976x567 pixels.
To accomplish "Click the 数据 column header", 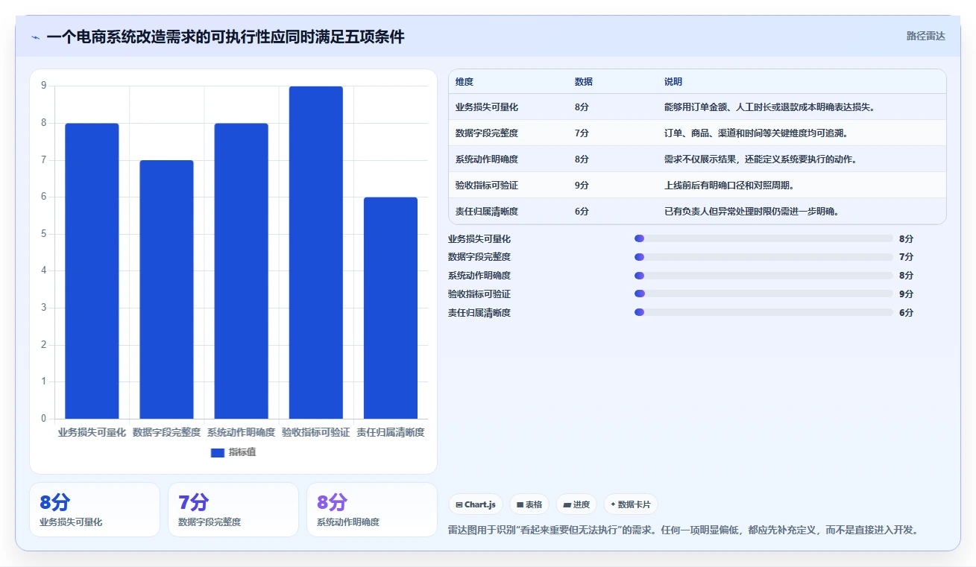I will (x=584, y=82).
